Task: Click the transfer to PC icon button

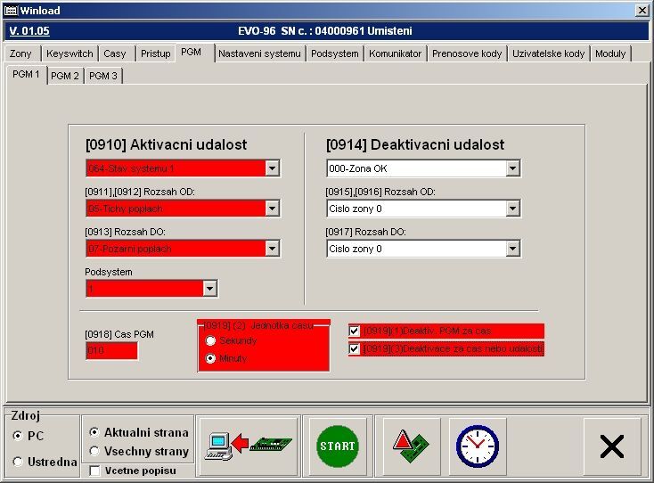Action: 249,445
